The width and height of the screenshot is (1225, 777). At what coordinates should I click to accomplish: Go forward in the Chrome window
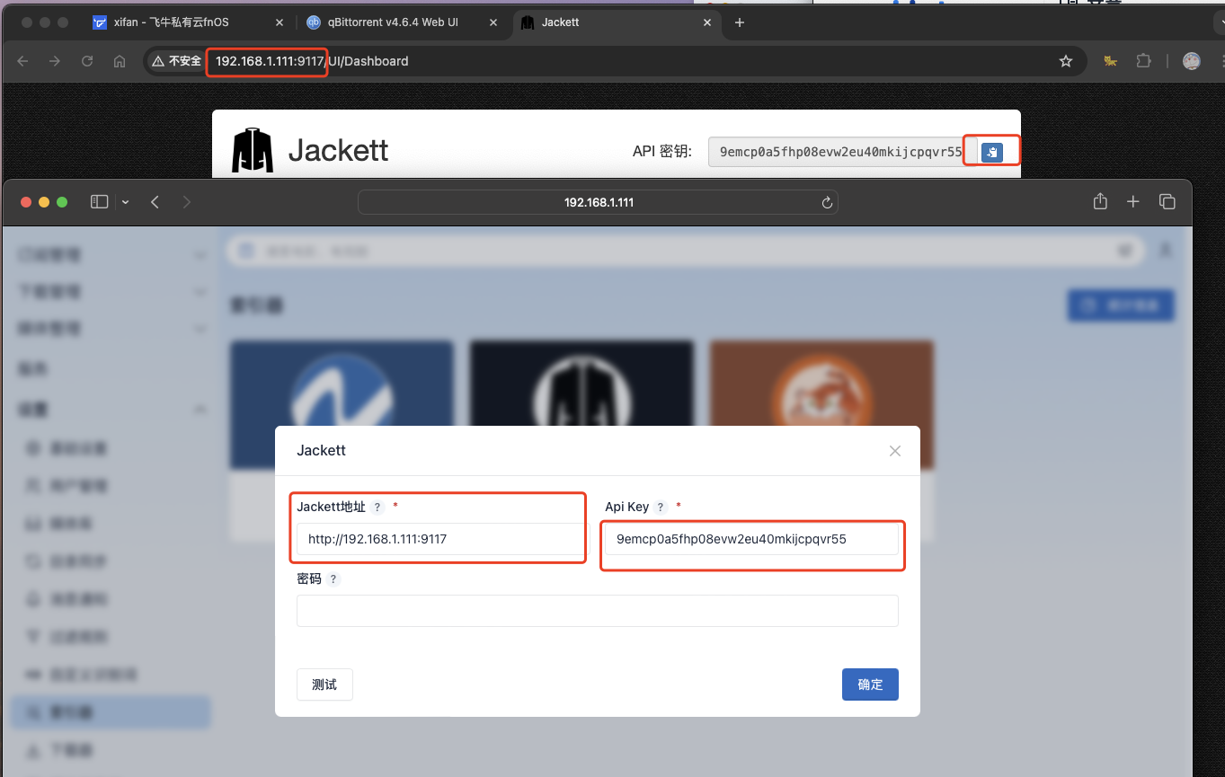55,61
